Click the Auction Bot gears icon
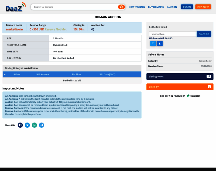The height and width of the screenshot is (171, 216). pos(93,29)
